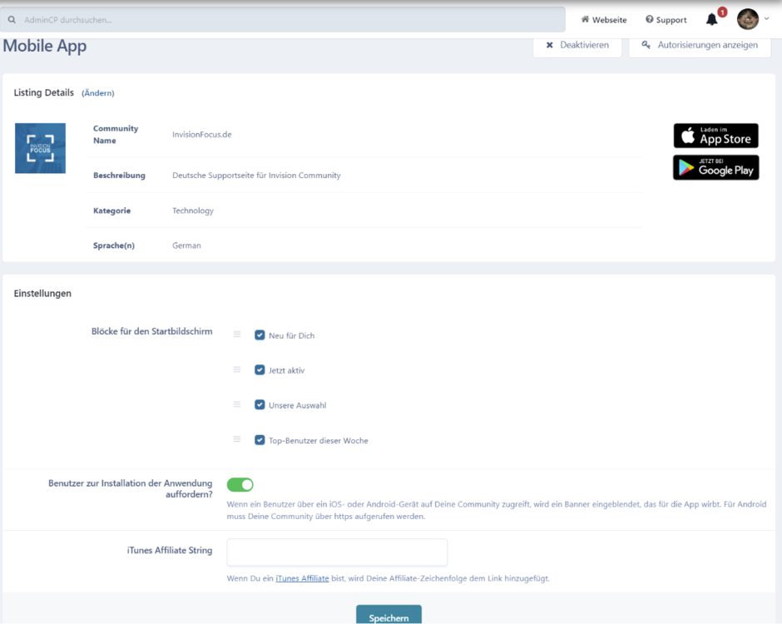
Task: Click the Google Play badge
Action: click(715, 167)
